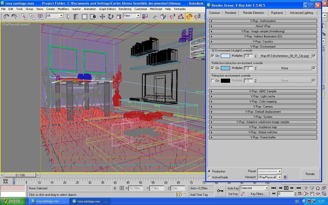Switch to the Raytracer tab

click(277, 13)
